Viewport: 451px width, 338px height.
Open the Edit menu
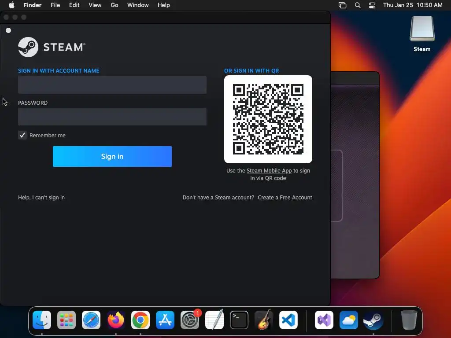[x=74, y=5]
